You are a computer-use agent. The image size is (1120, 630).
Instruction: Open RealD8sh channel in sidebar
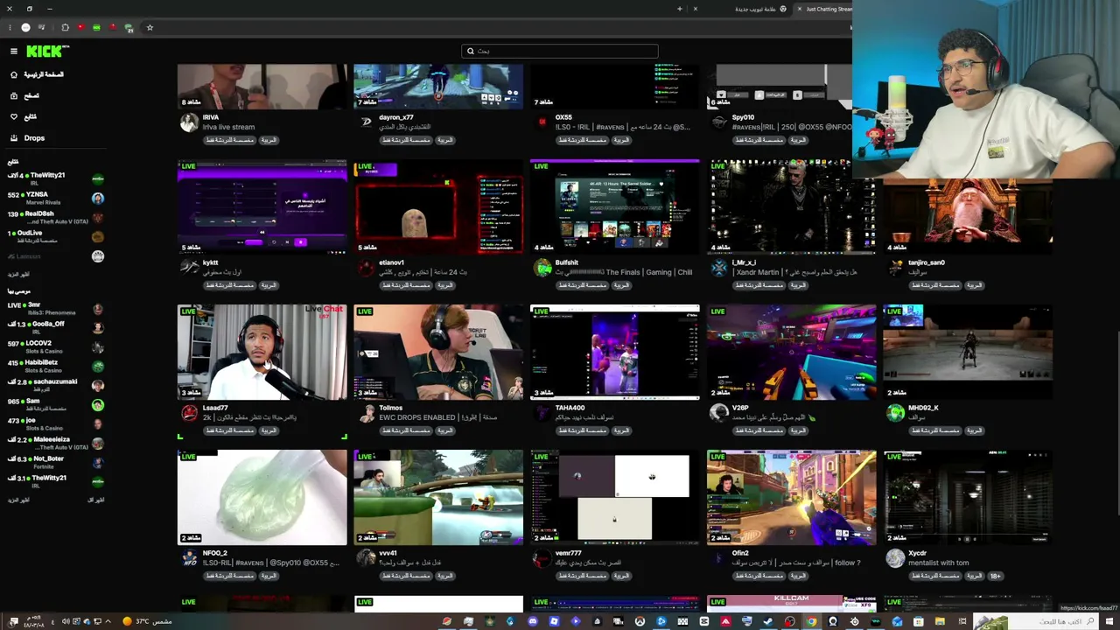coord(55,217)
